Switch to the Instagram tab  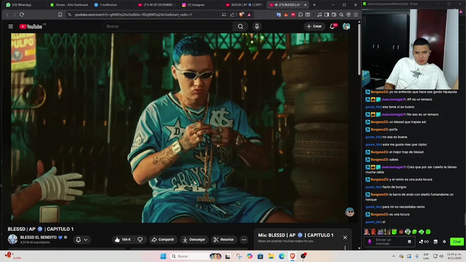tap(200, 5)
